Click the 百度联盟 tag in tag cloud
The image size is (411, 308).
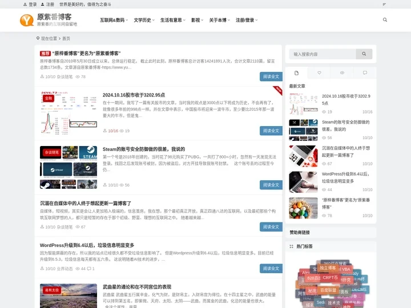pyautogui.click(x=328, y=290)
